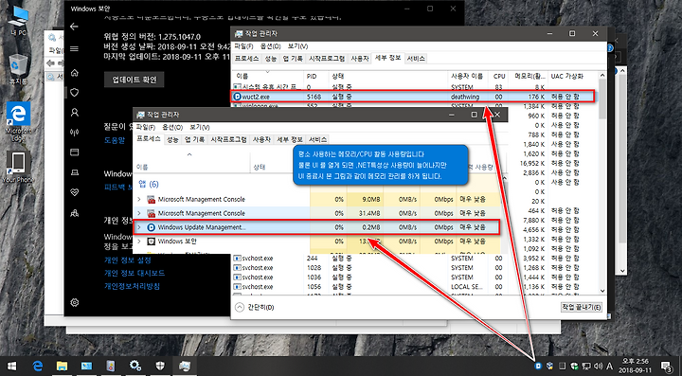
Task: Click vertical scrollbar of back Task Manager list
Action: [602, 99]
